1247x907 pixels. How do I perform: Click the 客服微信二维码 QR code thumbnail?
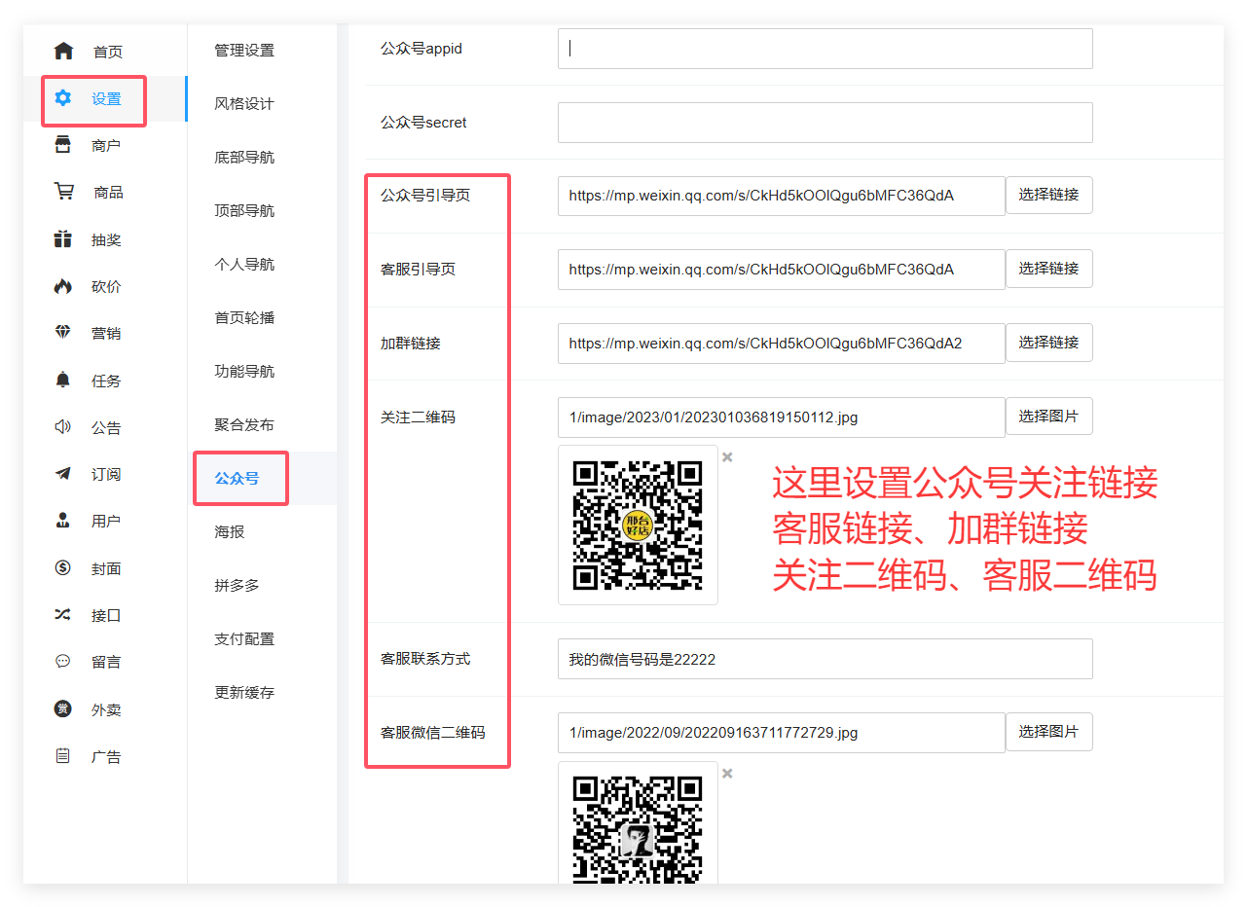pyautogui.click(x=638, y=823)
